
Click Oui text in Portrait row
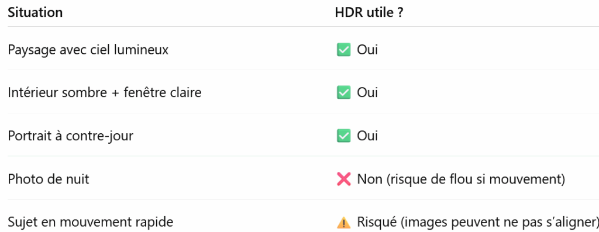[367, 136]
